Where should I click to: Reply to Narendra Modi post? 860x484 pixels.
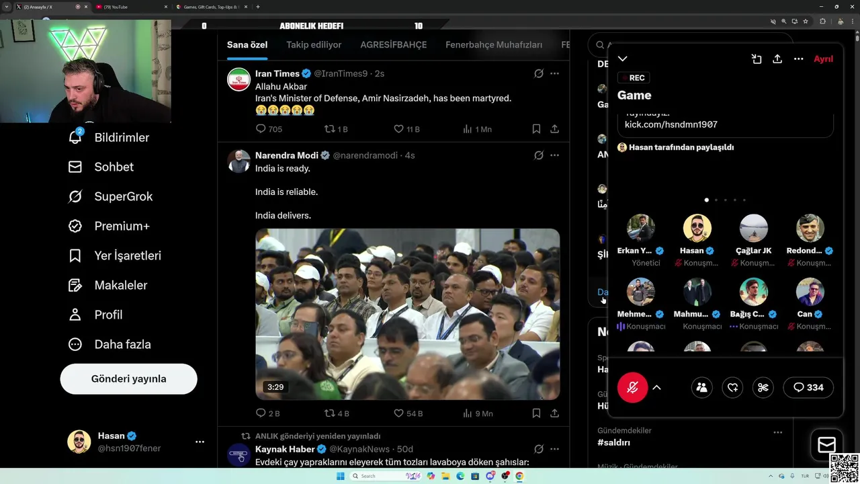tap(267, 413)
